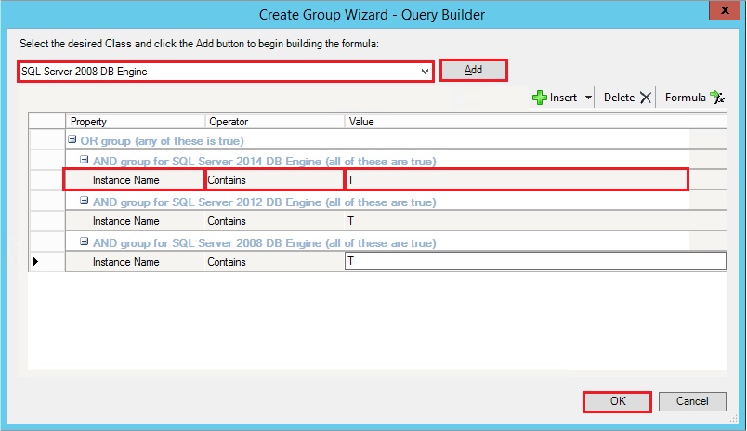Collapse the OR group expander

pyautogui.click(x=72, y=139)
